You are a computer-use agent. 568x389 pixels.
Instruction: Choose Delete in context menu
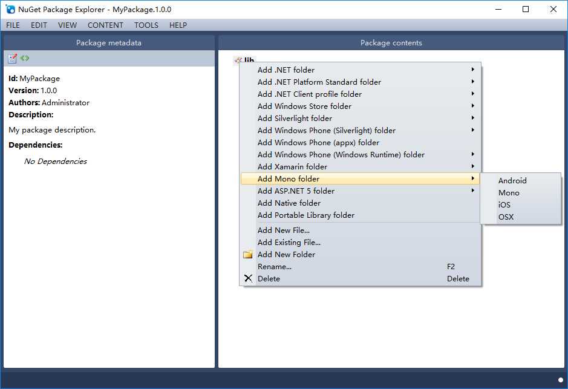point(361,278)
